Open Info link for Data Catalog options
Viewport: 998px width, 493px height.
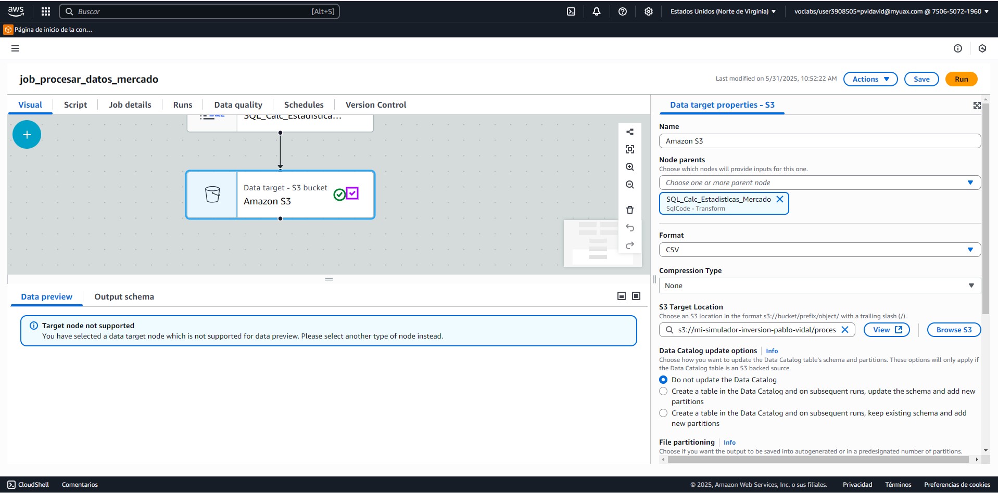point(772,351)
